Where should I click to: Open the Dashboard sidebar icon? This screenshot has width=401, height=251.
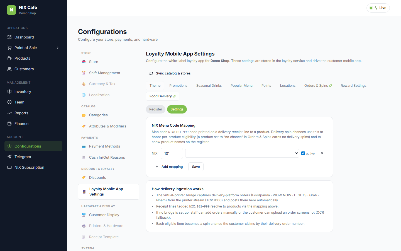9,37
